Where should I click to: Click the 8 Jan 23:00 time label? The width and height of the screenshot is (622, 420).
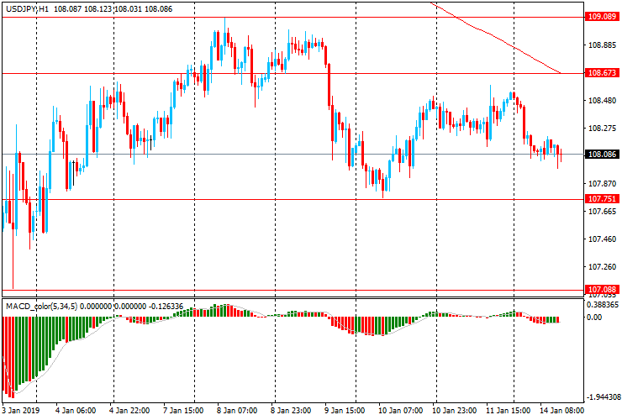click(x=291, y=410)
